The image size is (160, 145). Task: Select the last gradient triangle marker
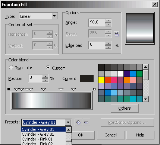point(74,89)
